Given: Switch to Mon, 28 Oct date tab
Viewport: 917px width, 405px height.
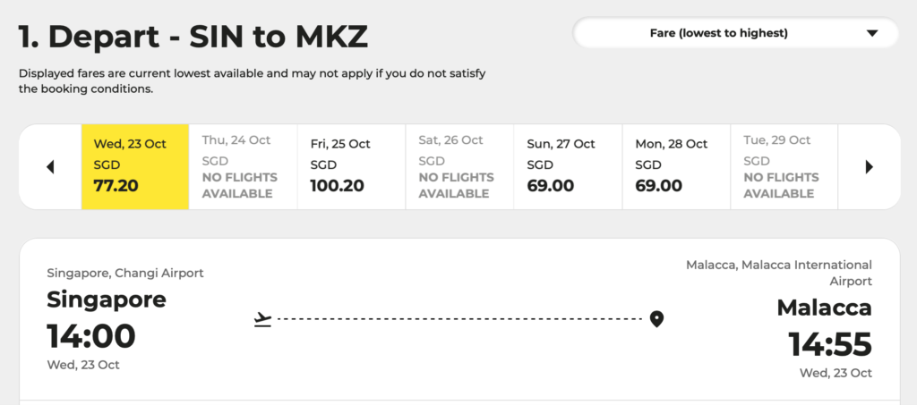Looking at the screenshot, I should pyautogui.click(x=676, y=167).
